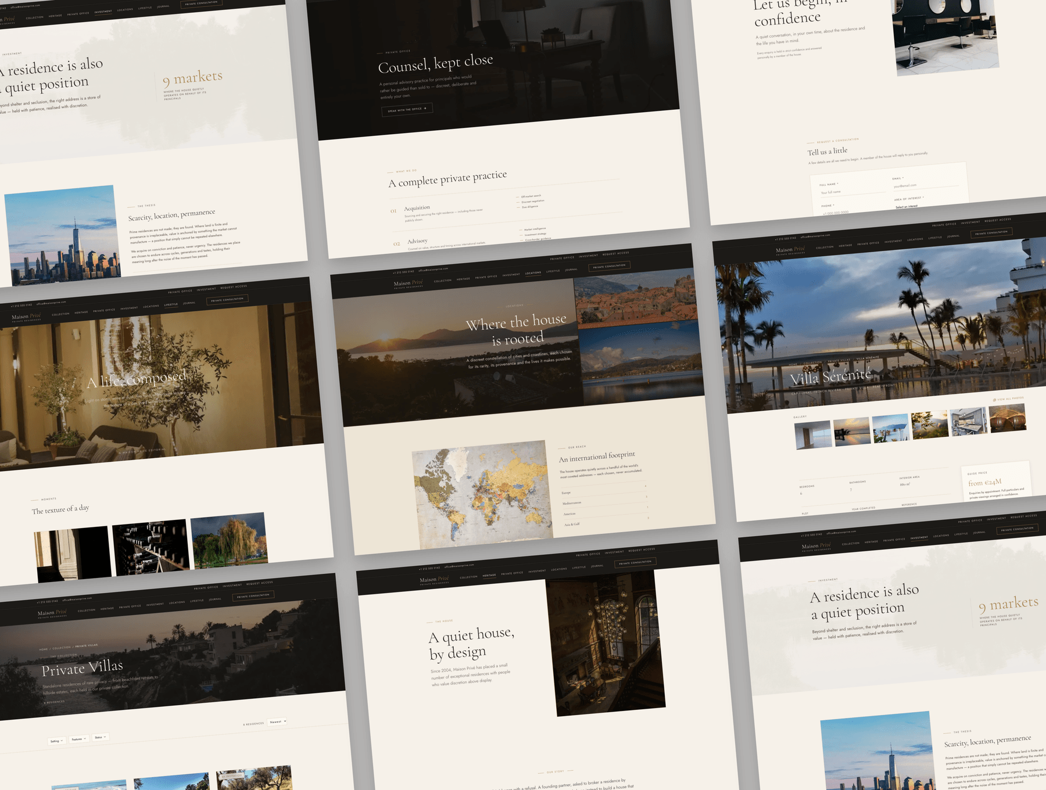Click the Speak with the Office button
This screenshot has width=1046, height=790.
[x=407, y=109]
